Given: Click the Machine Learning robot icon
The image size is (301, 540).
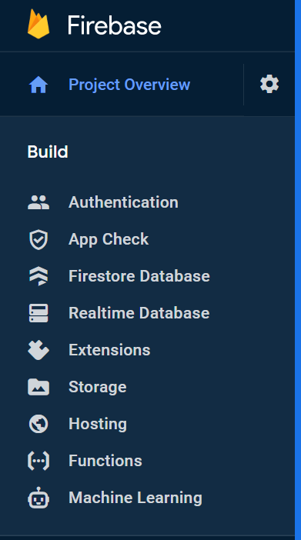Looking at the screenshot, I should 38,498.
